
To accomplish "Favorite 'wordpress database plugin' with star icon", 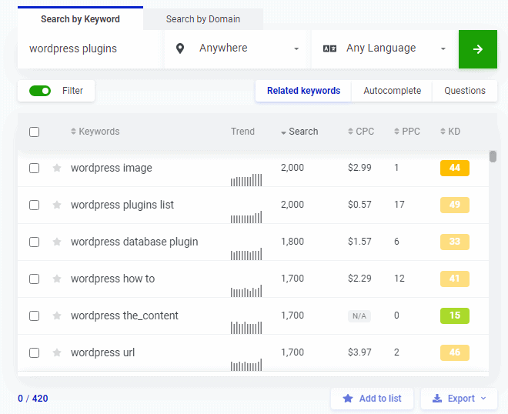I will click(x=57, y=242).
